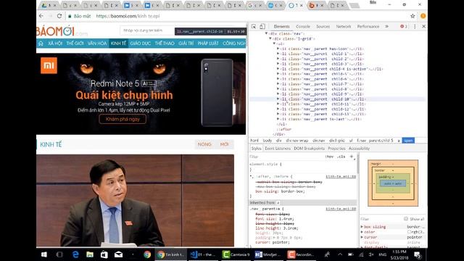Click the red error count badge in DevTools
The image size is (464, 261).
click(x=404, y=26)
